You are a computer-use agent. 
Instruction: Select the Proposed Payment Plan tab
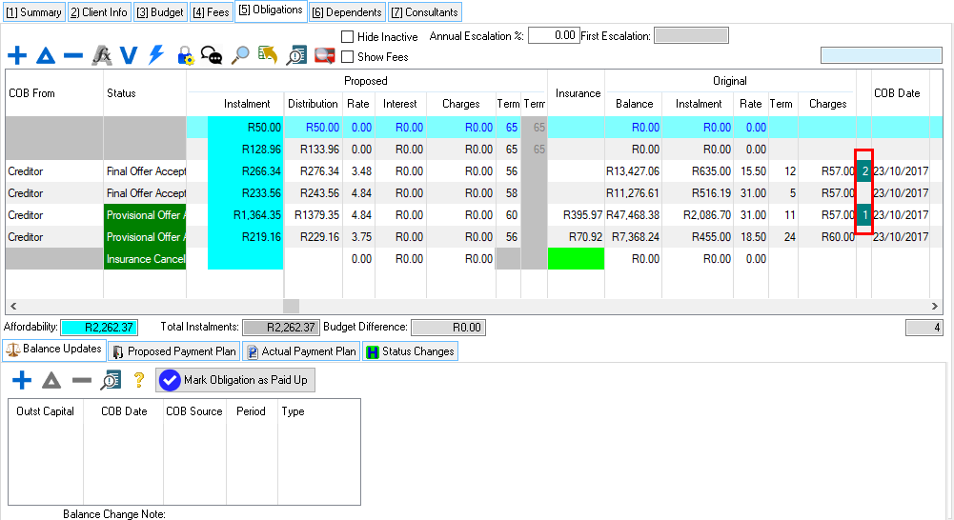[174, 351]
